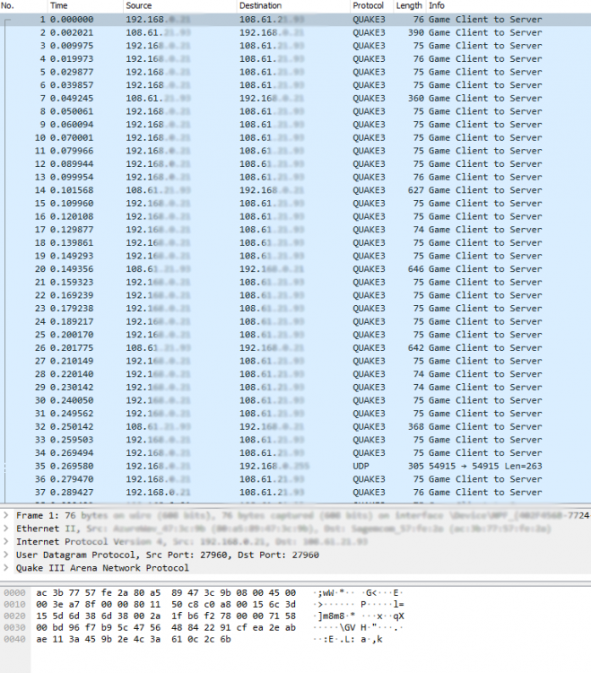This screenshot has width=591, height=673.
Task: Select packet 3 at time 0.009975
Action: [296, 46]
